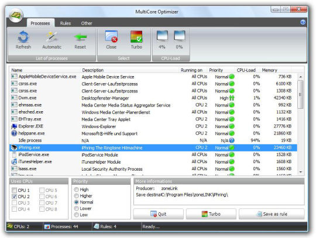The height and width of the screenshot is (238, 316).
Task: Select the Low priority radio button
Action: (77, 215)
